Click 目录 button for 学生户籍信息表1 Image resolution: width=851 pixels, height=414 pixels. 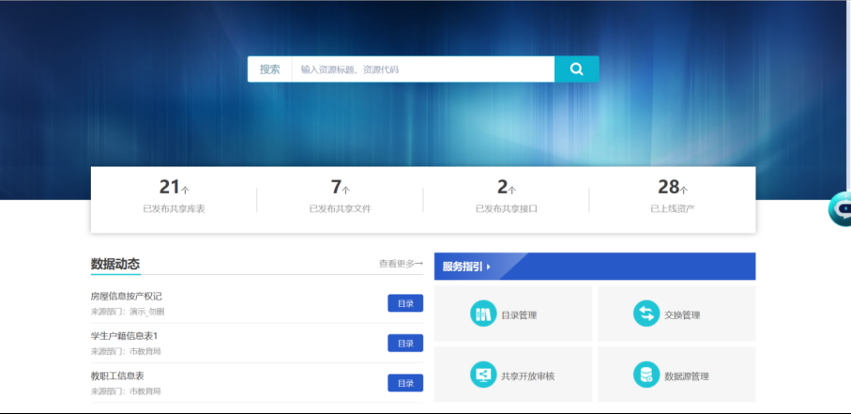405,343
